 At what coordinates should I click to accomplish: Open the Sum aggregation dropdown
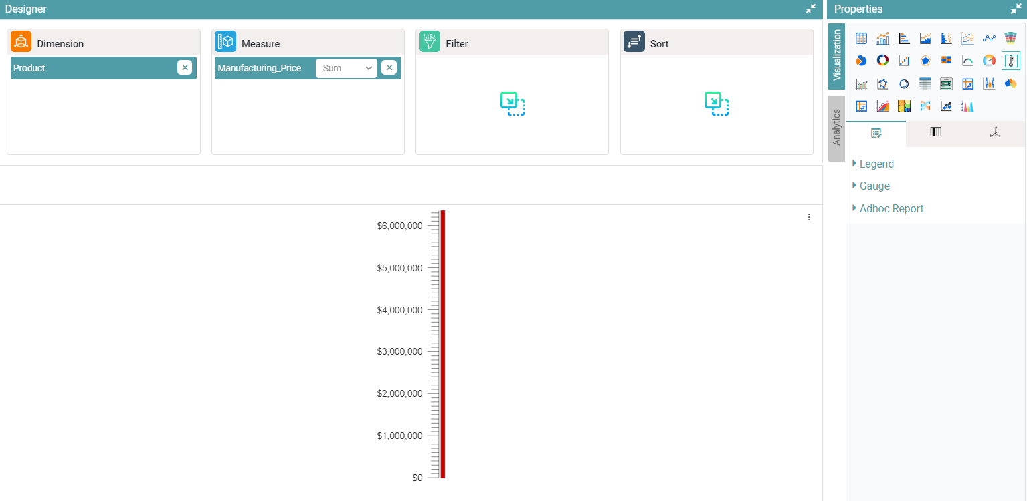(x=347, y=68)
